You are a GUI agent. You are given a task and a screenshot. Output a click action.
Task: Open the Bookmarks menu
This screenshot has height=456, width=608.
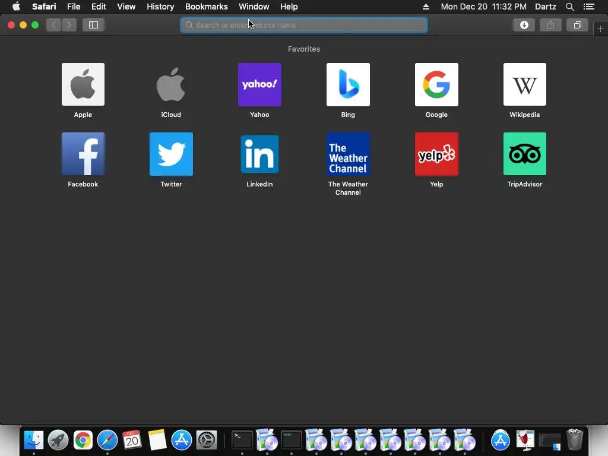tap(206, 7)
